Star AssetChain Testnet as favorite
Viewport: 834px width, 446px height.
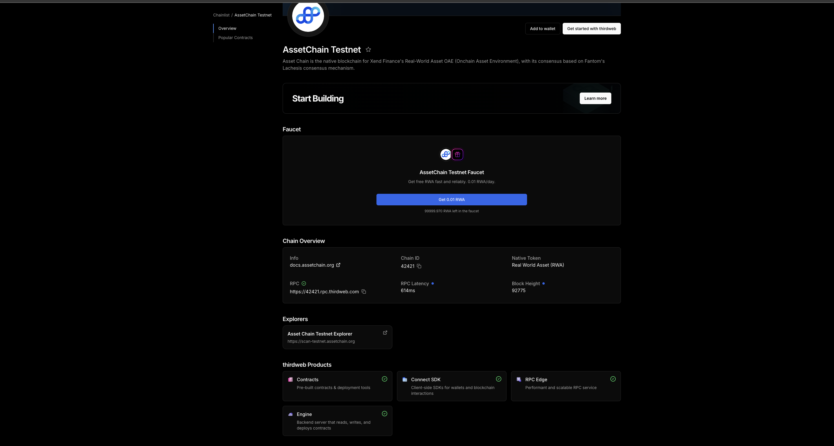(x=368, y=49)
